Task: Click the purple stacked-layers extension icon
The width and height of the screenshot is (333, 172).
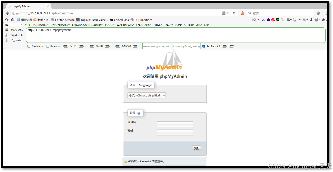Action: [268, 20]
